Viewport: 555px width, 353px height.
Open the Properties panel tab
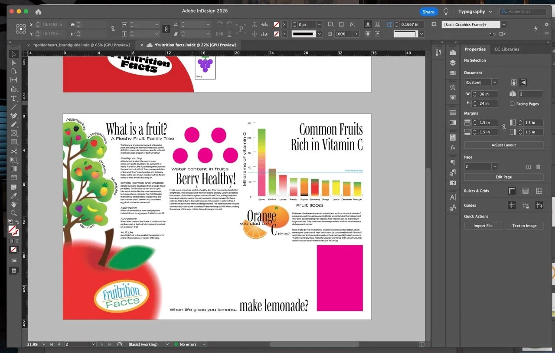[475, 49]
